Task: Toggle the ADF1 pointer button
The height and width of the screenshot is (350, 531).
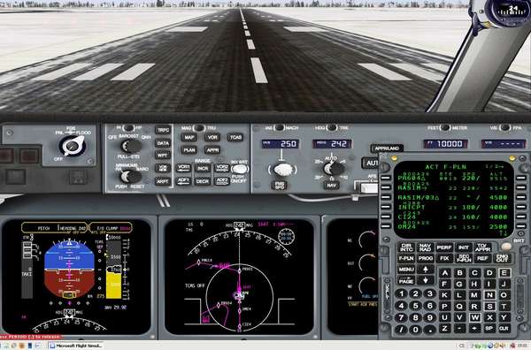Action: point(183,181)
